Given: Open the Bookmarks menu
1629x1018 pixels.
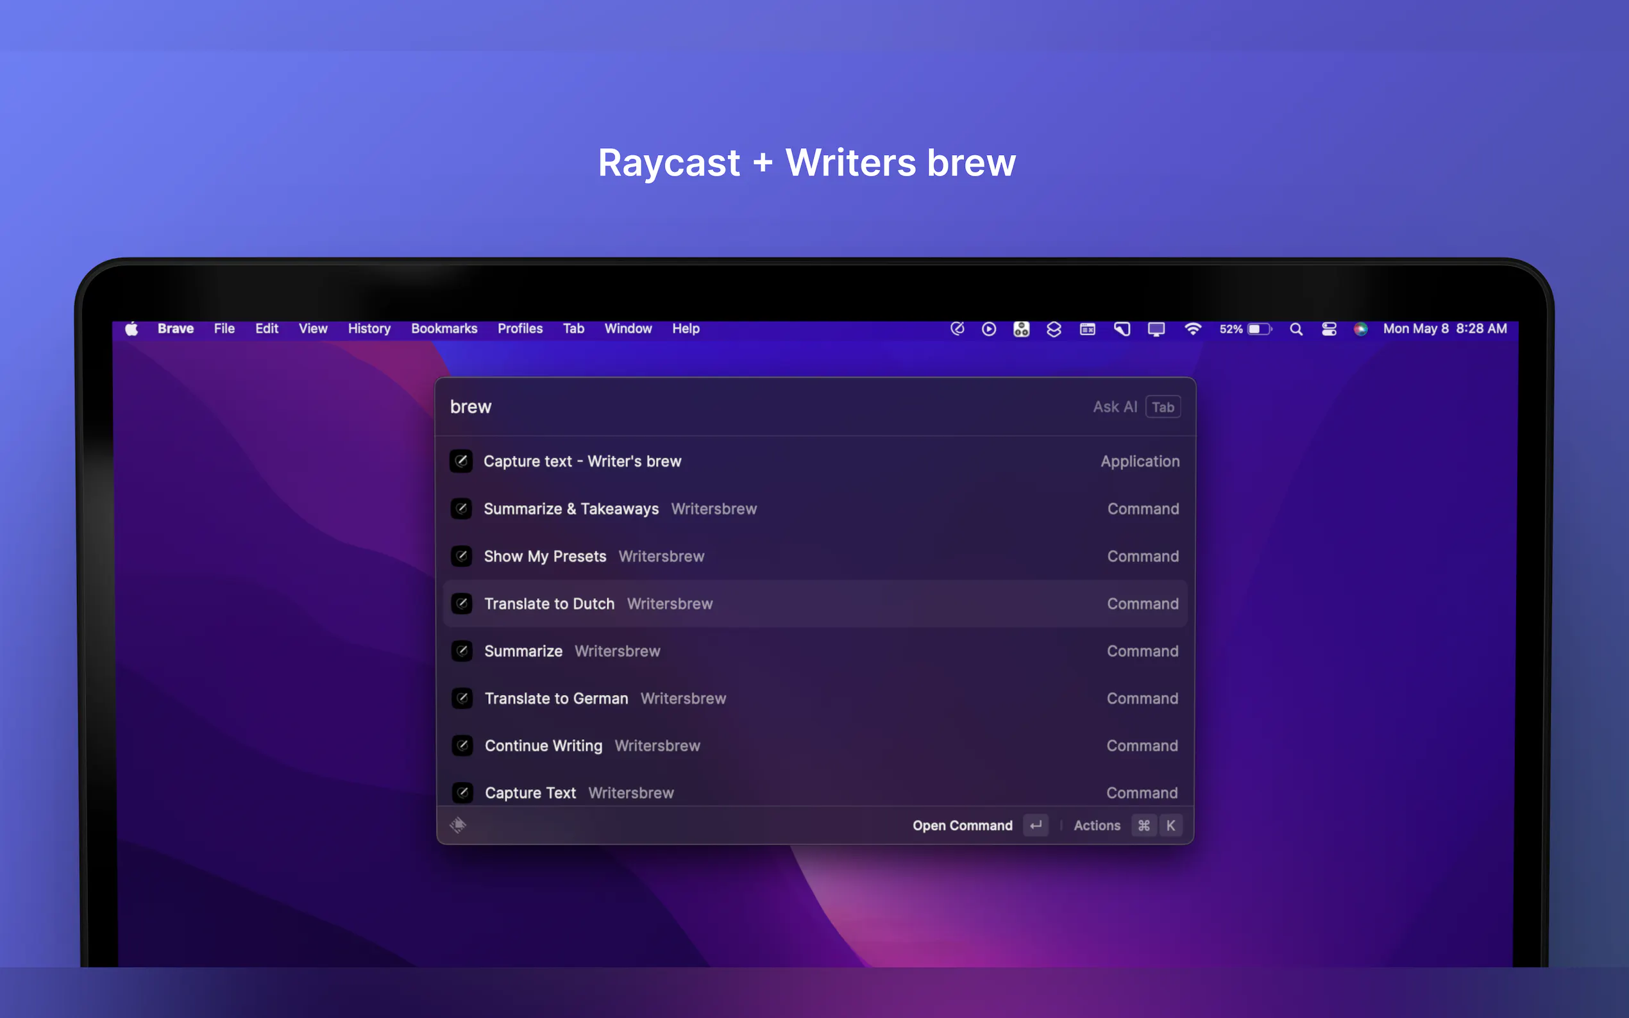Looking at the screenshot, I should [444, 329].
